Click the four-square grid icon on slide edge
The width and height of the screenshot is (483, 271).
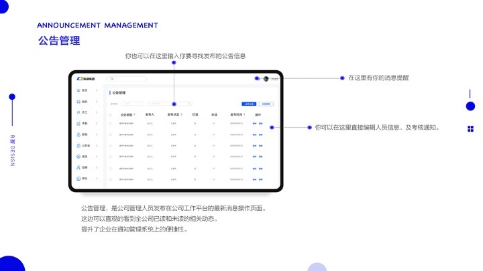[470, 129]
